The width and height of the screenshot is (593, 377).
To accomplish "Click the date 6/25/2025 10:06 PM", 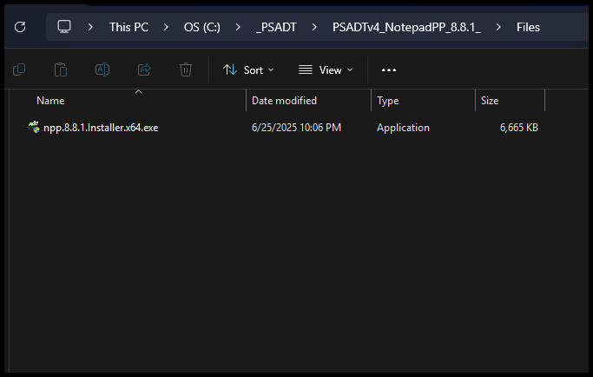I will 296,128.
